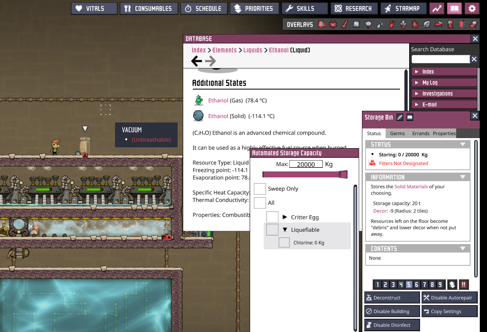Collapse the Liquefiable category

click(285, 230)
